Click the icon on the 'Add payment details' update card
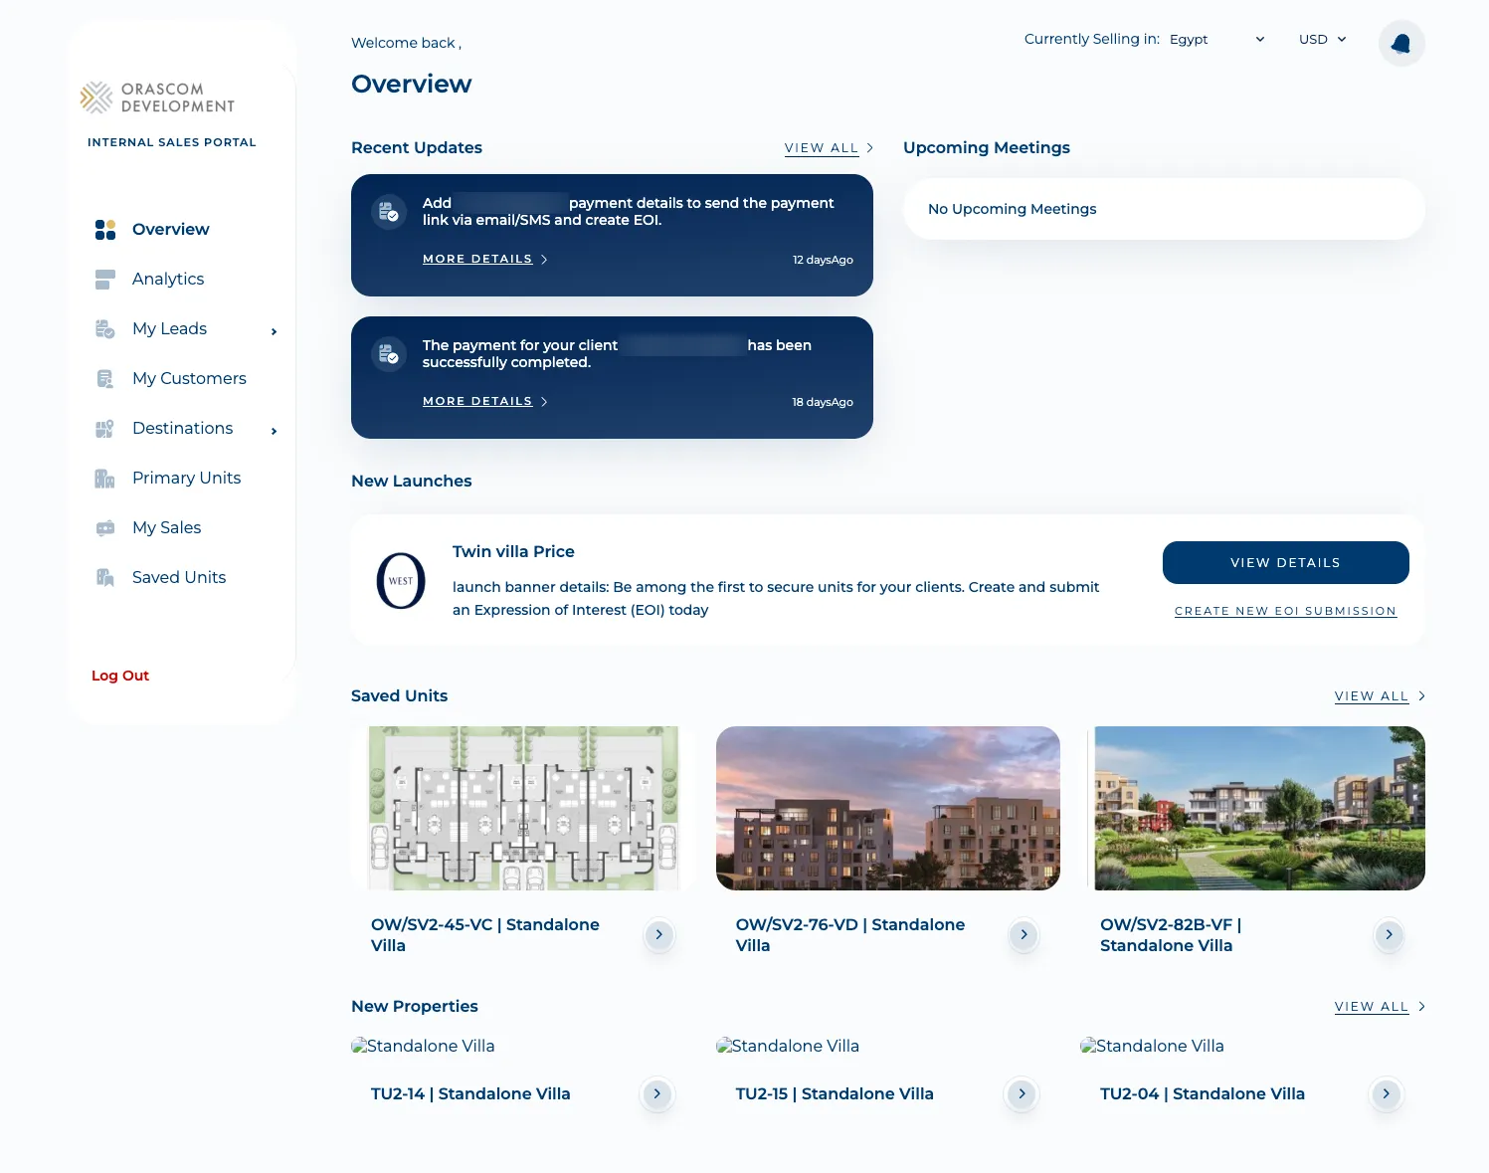The image size is (1489, 1173). pos(389,212)
